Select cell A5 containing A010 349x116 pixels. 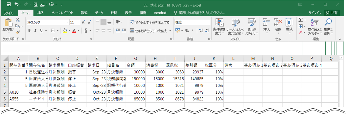tap(18, 92)
